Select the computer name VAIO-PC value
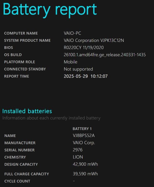 (x=72, y=33)
